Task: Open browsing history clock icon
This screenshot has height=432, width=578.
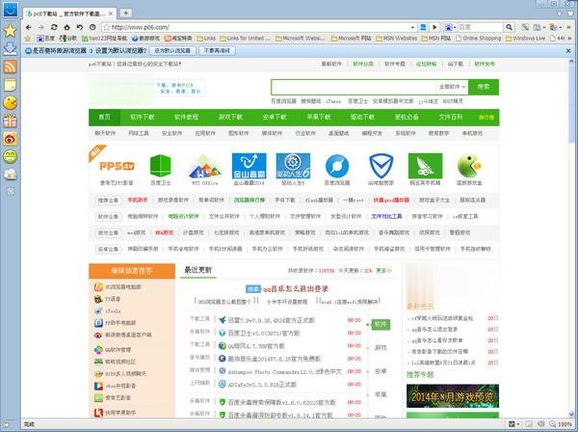Action: click(92, 27)
